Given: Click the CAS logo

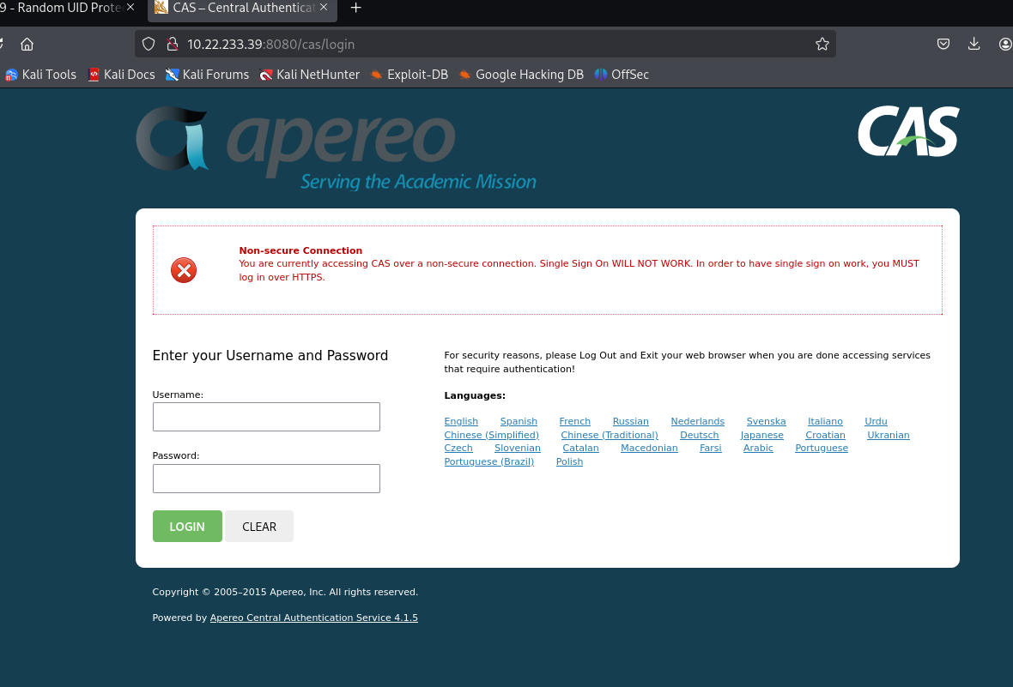Looking at the screenshot, I should click(x=908, y=132).
